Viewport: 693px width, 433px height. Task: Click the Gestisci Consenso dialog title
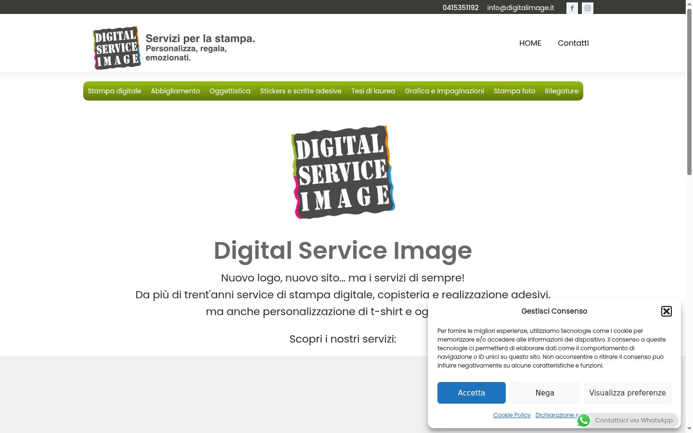[x=554, y=311]
